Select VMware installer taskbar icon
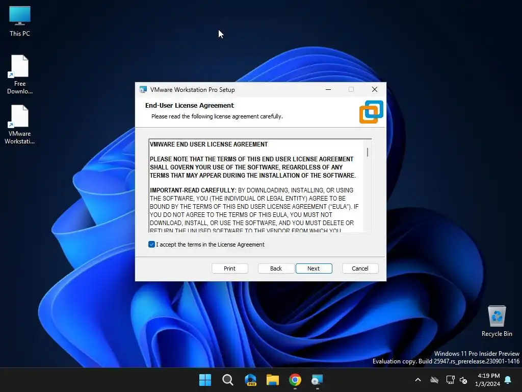Screen dimensions: 522x392 tap(317, 380)
